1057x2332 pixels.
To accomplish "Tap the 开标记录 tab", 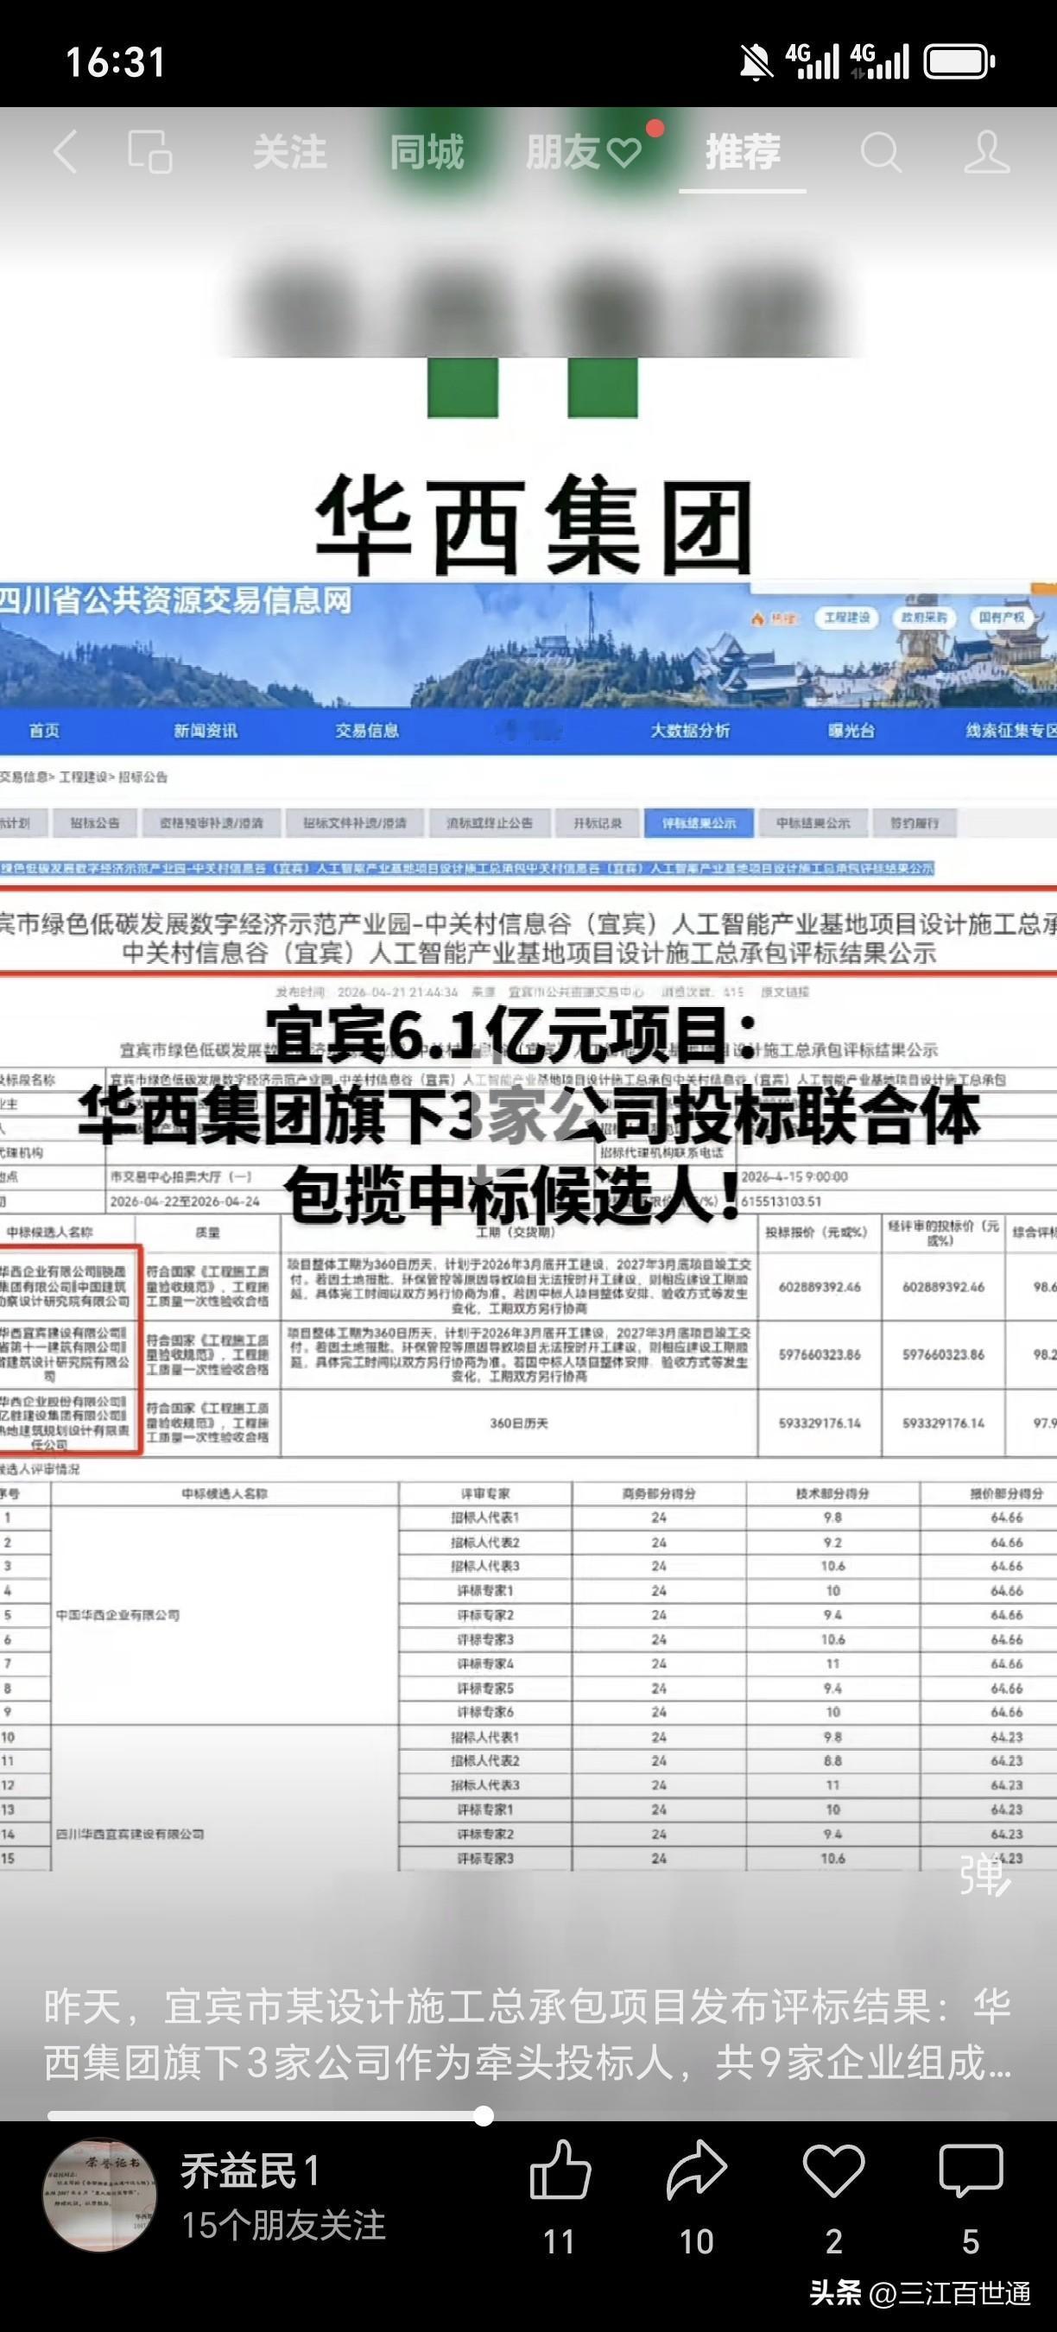I will [598, 823].
